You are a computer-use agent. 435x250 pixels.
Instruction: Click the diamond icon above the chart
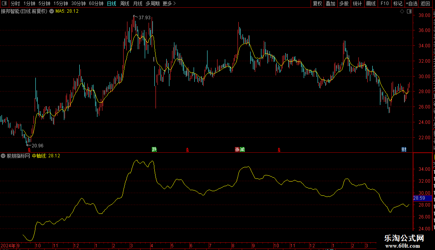point(402,12)
